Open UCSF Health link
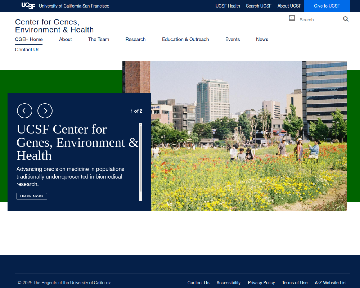Viewport: 360px width, 288px height. 228,6
